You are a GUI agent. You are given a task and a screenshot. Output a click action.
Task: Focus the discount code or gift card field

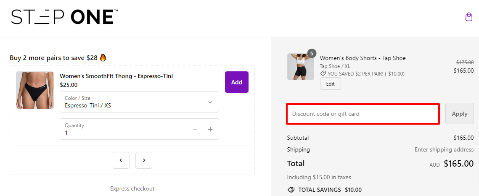(x=363, y=114)
